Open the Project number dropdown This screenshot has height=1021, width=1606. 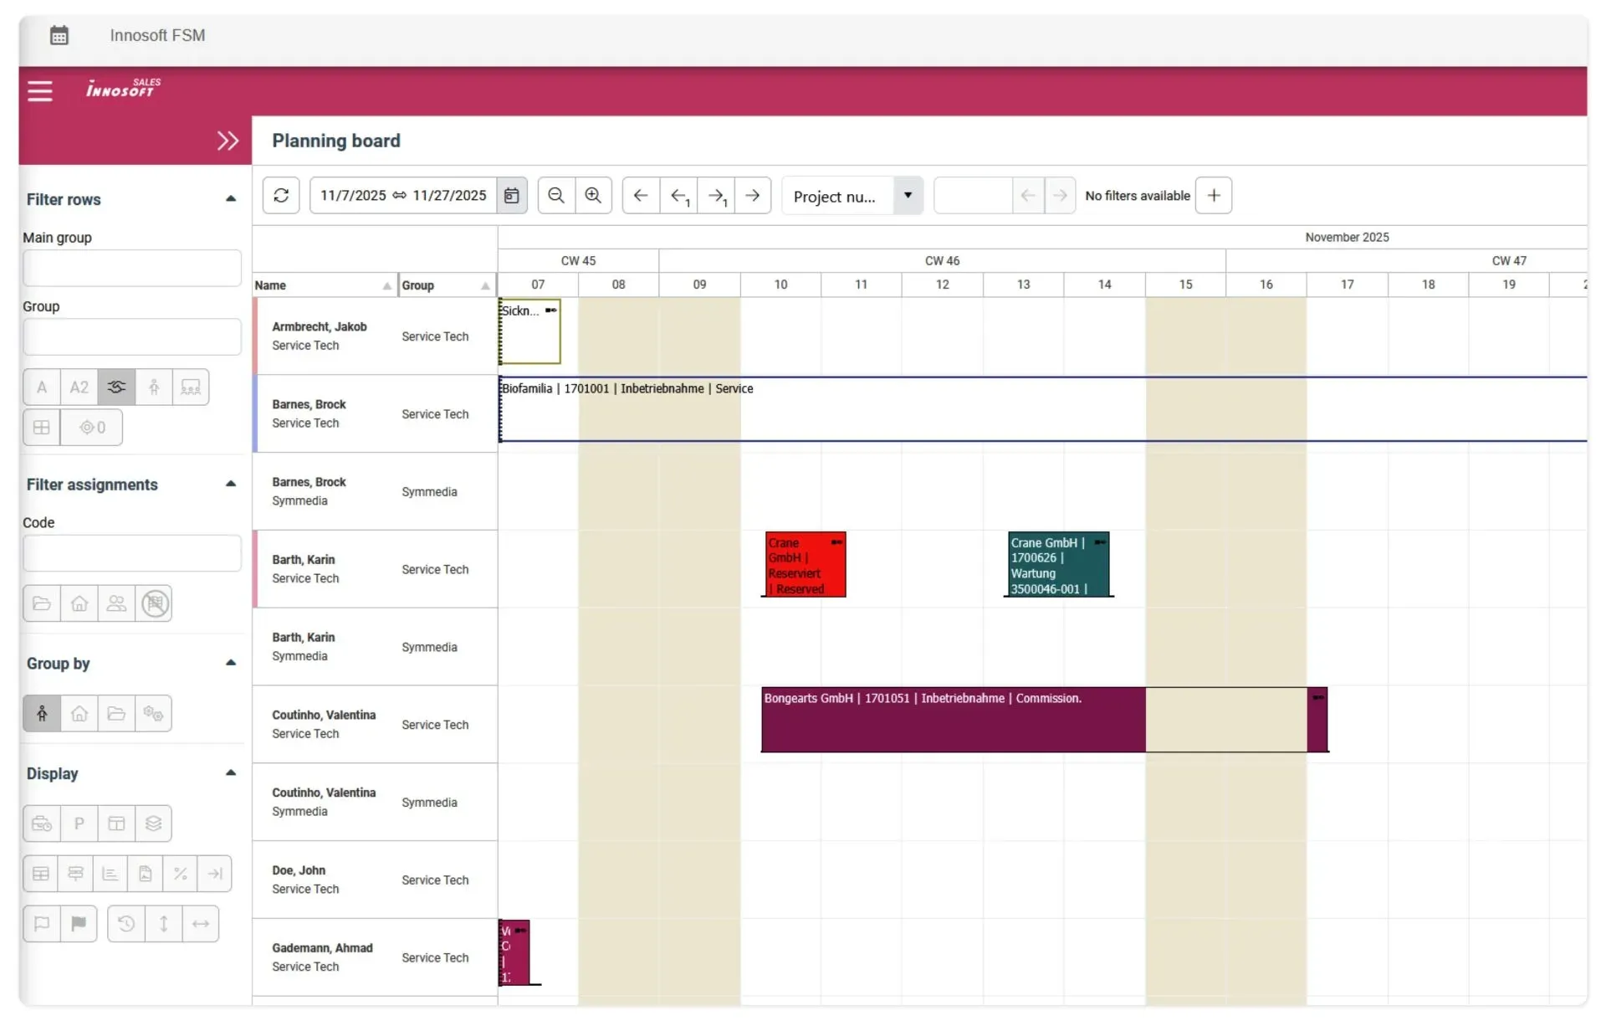click(x=908, y=196)
